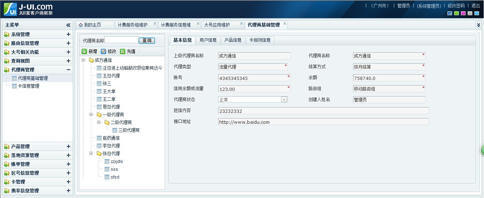Select 王总代理 in the agent tree
Image resolution: width=484 pixels, height=198 pixels.
(x=111, y=76)
